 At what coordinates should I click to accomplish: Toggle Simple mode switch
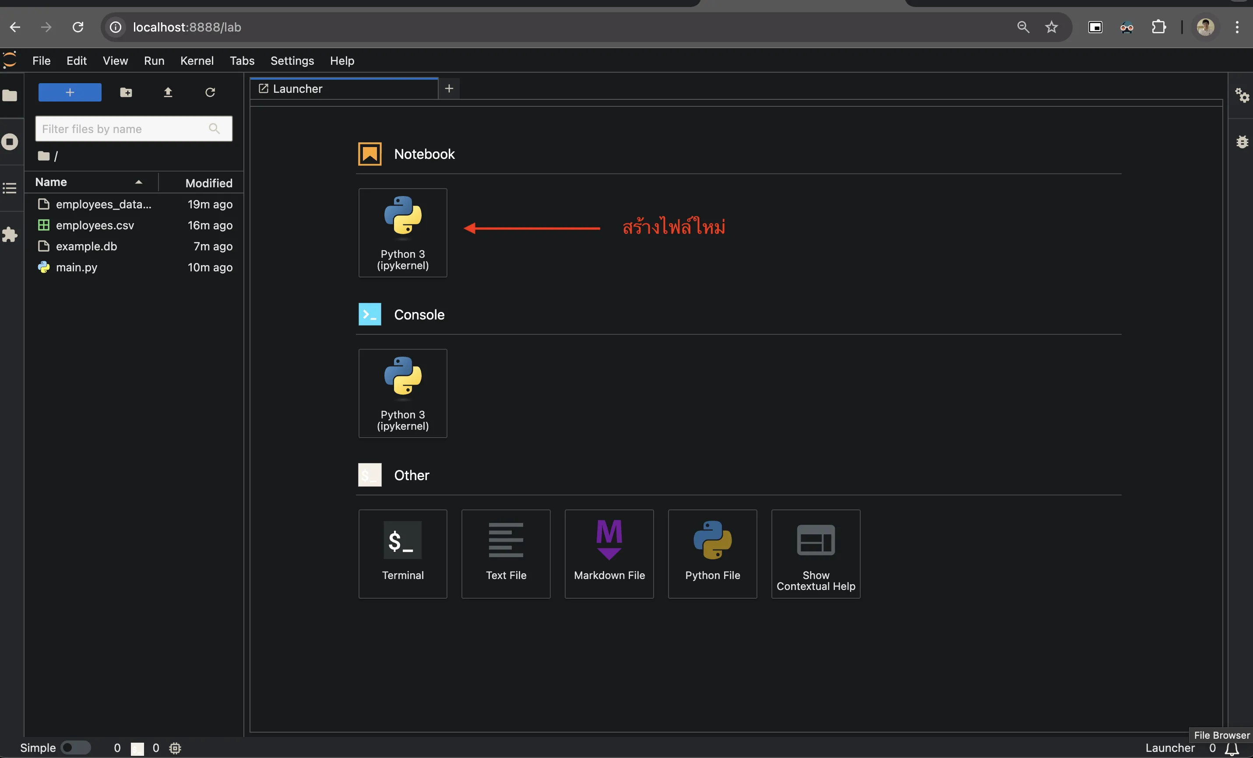click(74, 746)
